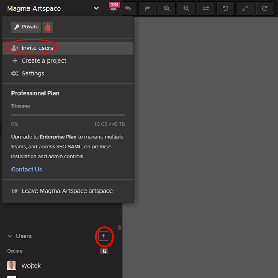The height and width of the screenshot is (278, 278).
Task: Click Leave Magma Artspace artspace
Action: point(67,191)
